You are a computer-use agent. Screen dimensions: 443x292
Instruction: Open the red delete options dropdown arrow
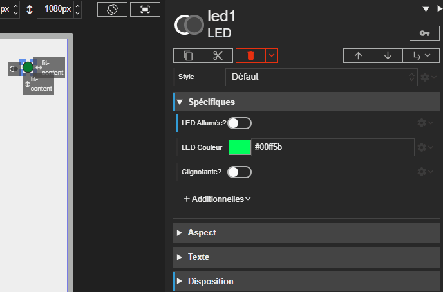[x=272, y=55]
